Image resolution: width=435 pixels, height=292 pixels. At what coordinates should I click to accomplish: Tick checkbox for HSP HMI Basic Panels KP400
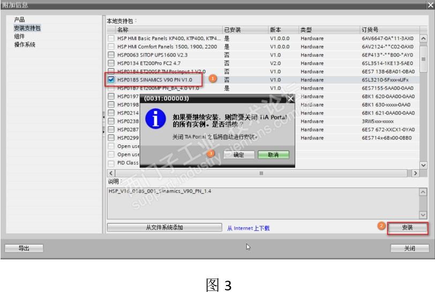[111, 38]
